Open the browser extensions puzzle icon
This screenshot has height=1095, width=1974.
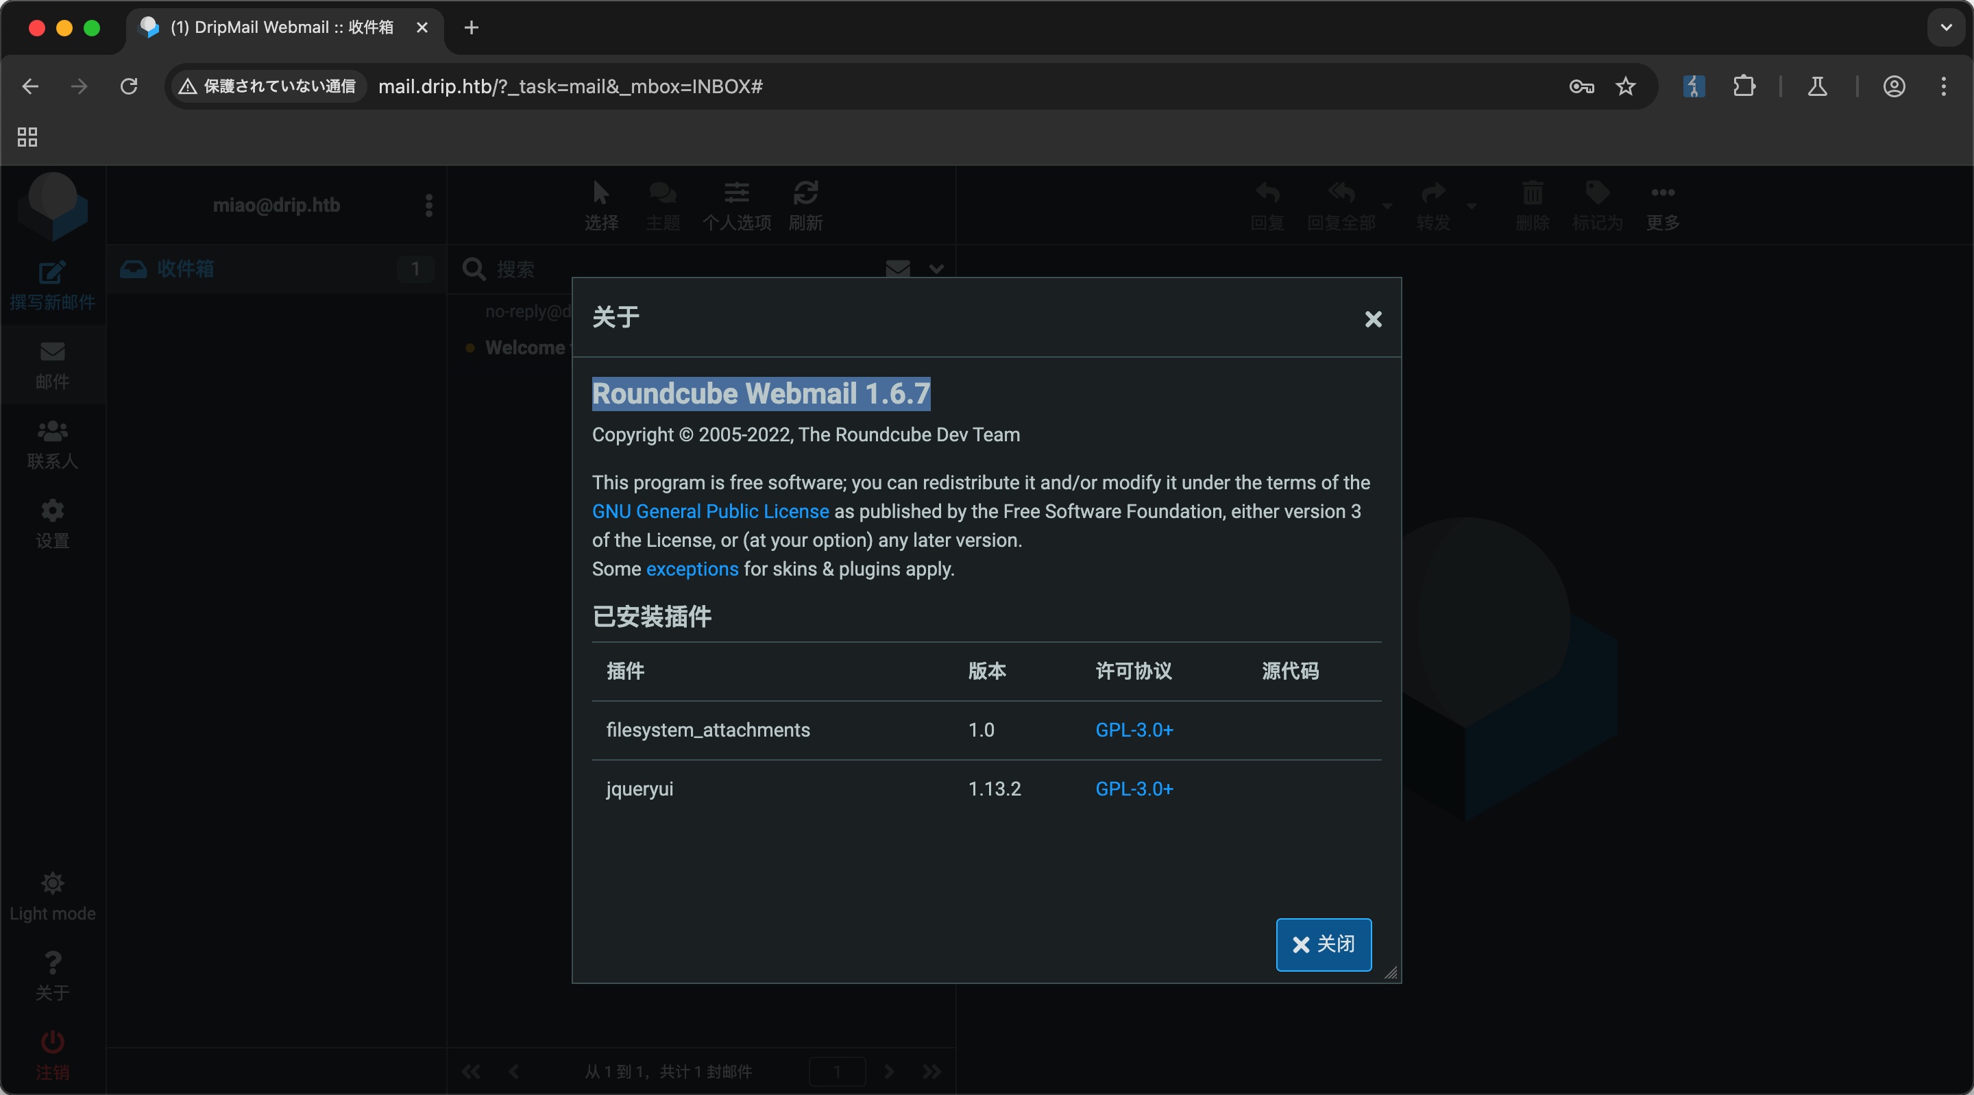[x=1744, y=86]
